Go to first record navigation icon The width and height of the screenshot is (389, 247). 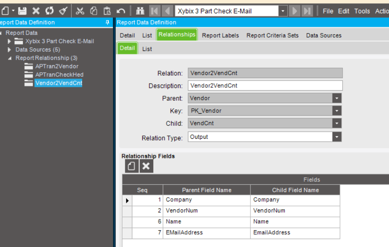(x=155, y=11)
